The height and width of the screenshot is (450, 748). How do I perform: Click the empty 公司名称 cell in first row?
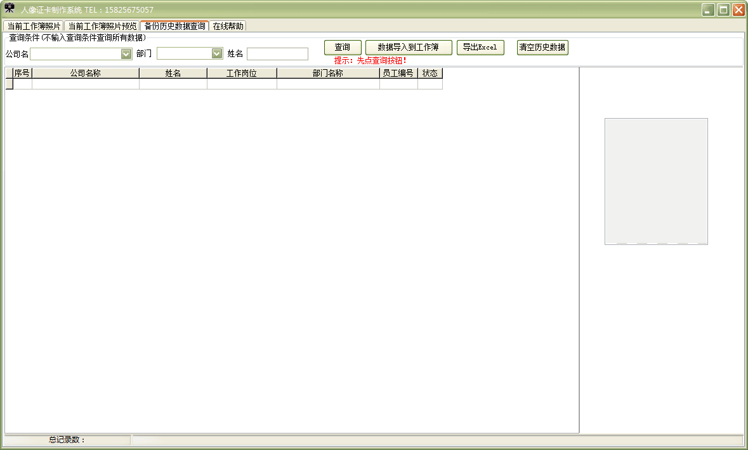86,84
